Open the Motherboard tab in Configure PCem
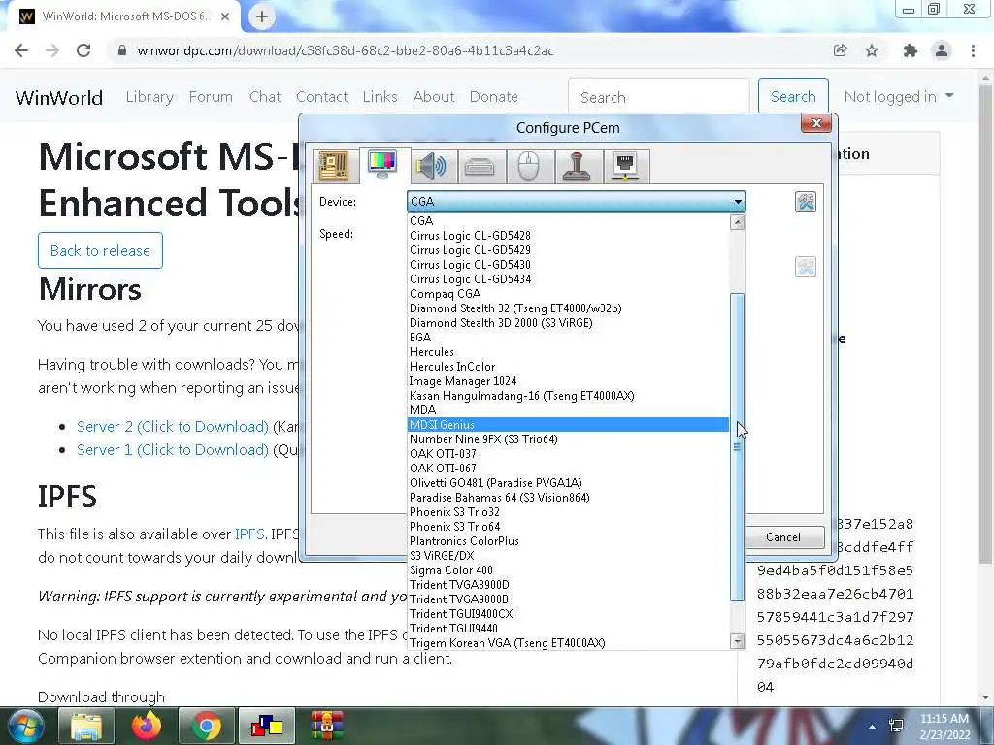 334,167
